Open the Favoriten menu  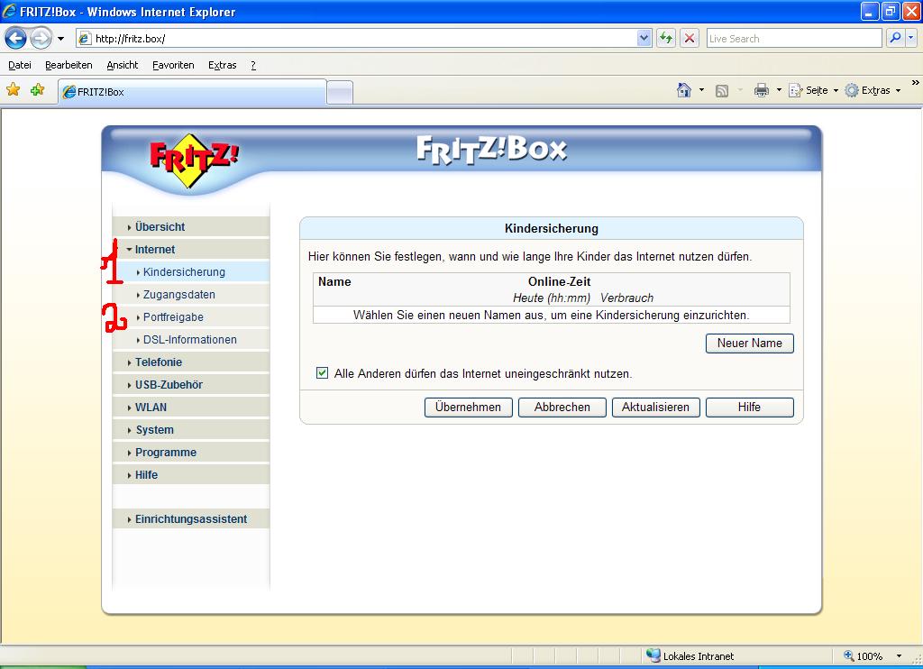[172, 65]
